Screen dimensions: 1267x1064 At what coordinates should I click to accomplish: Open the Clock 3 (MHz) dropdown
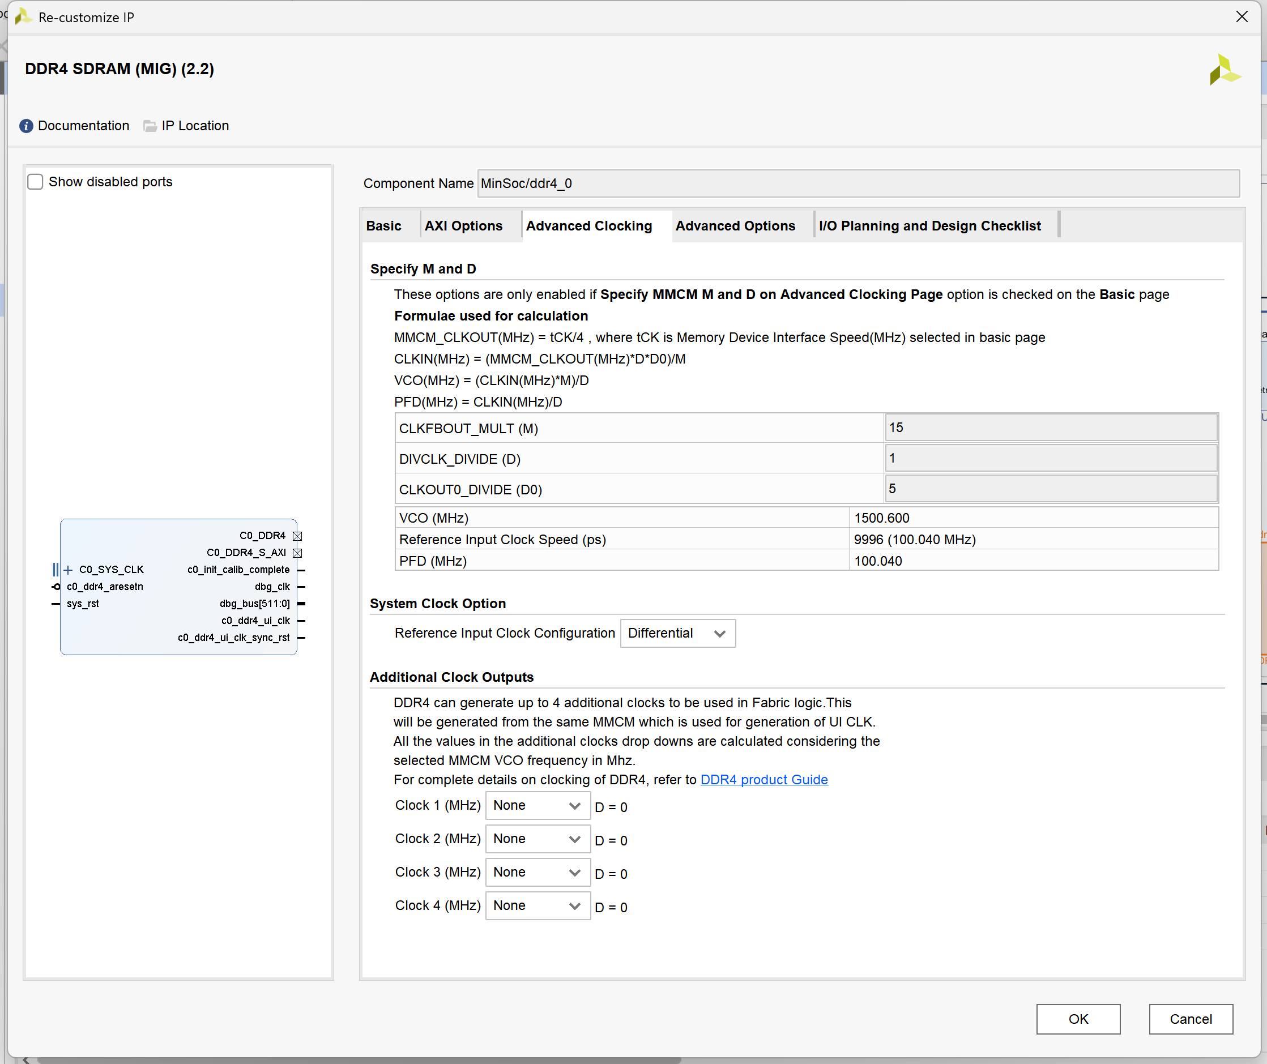[x=537, y=872]
